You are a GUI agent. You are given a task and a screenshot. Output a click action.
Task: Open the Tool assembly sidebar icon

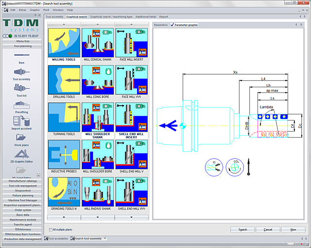(21, 72)
